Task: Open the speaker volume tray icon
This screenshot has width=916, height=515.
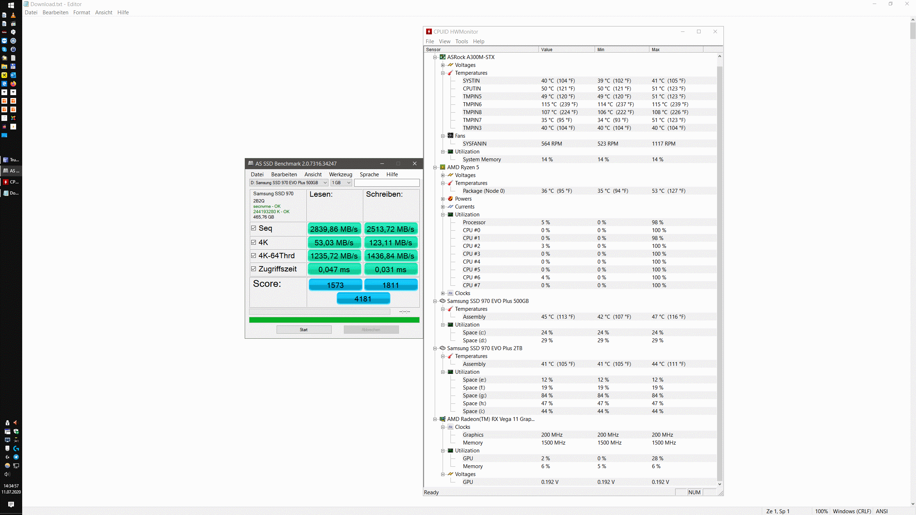Action: pos(7,474)
